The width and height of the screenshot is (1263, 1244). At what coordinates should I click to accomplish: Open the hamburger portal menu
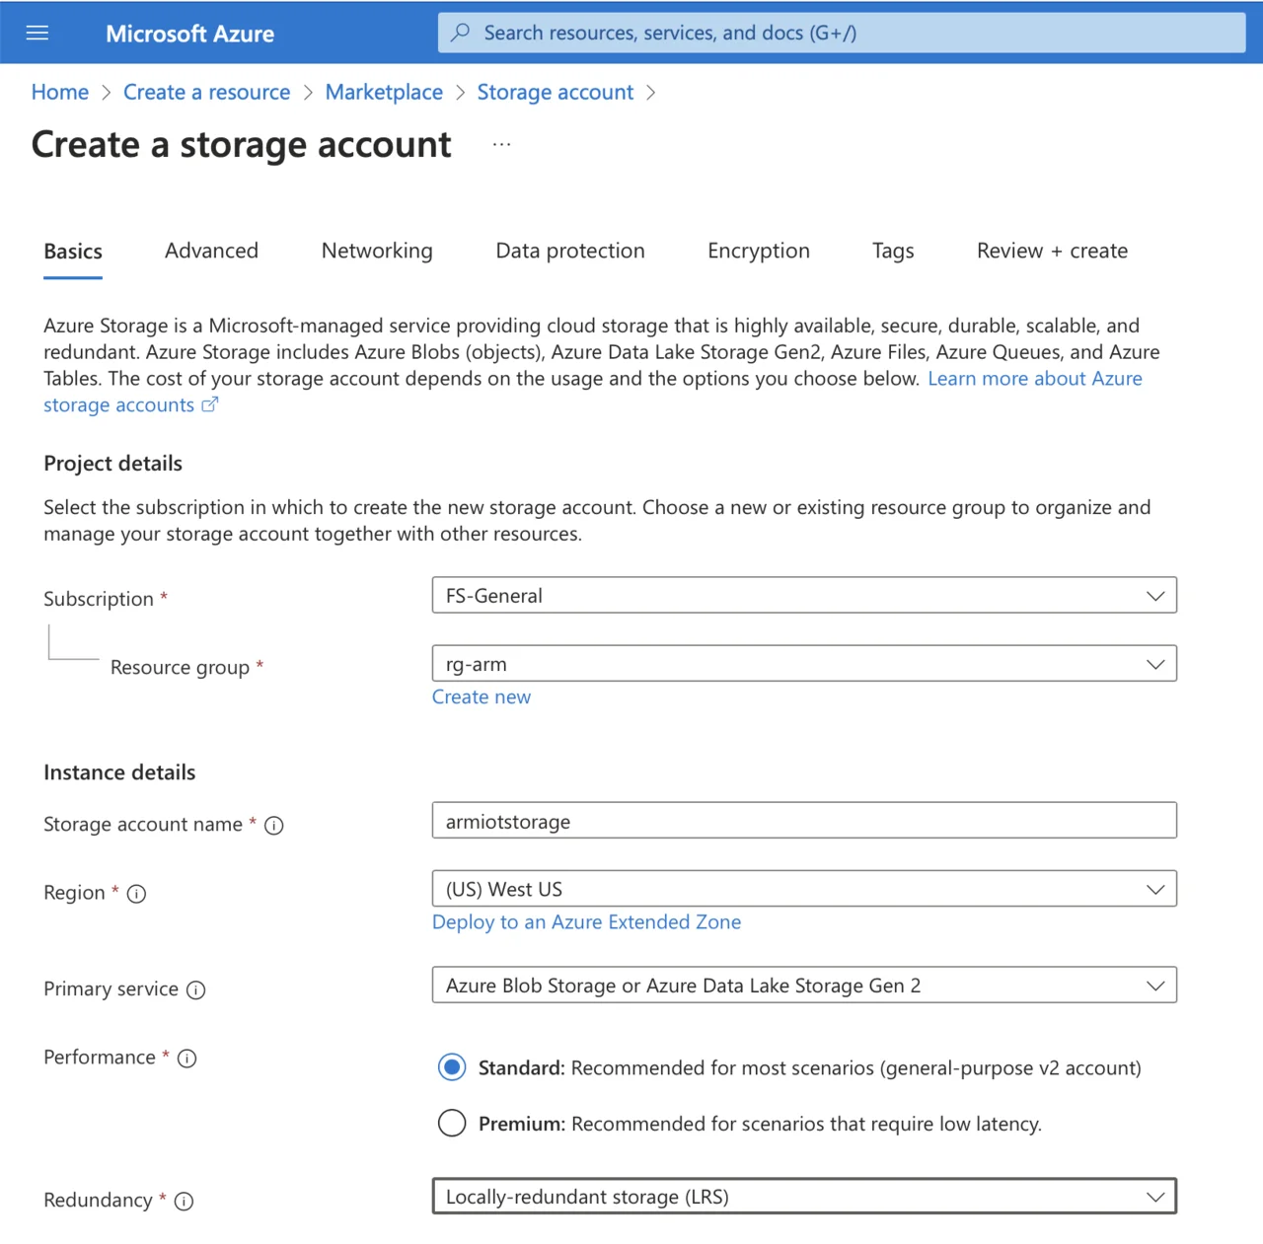pos(37,33)
